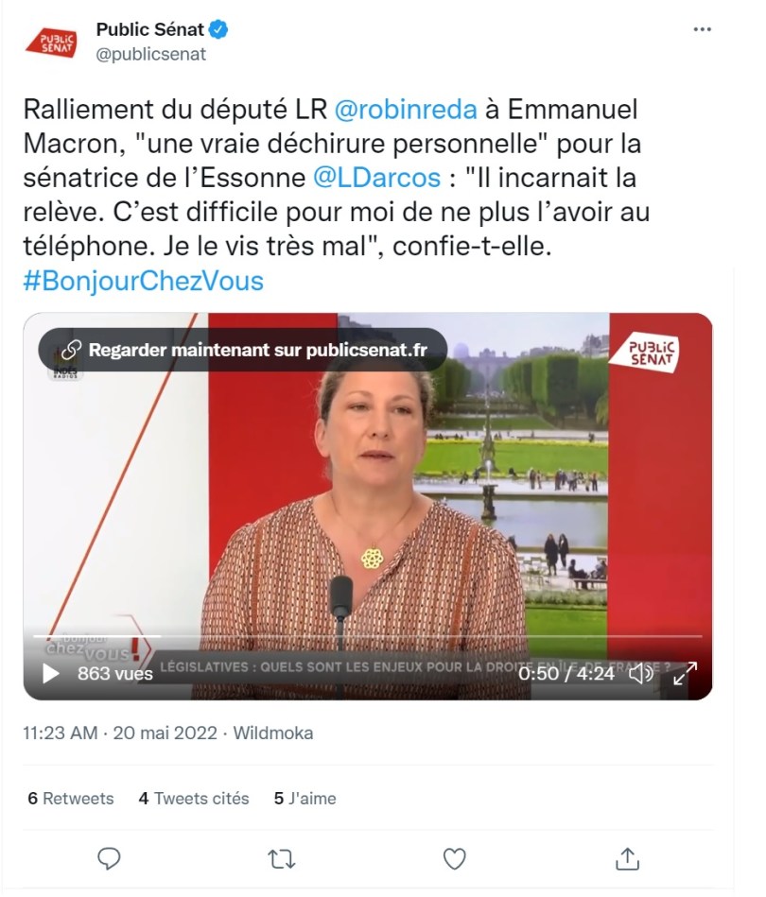The height and width of the screenshot is (897, 766).
Task: Play the video with the play button
Action: [x=50, y=673]
